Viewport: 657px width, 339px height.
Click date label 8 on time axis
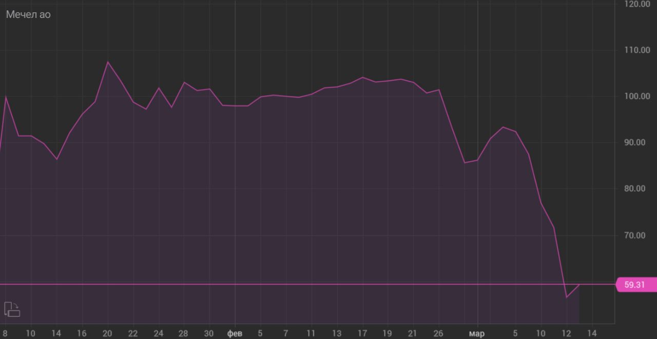(5, 334)
